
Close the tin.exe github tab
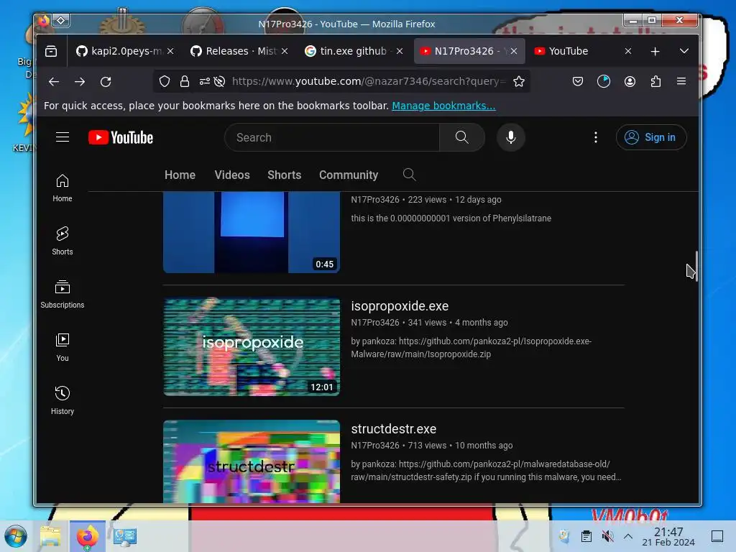click(x=400, y=51)
